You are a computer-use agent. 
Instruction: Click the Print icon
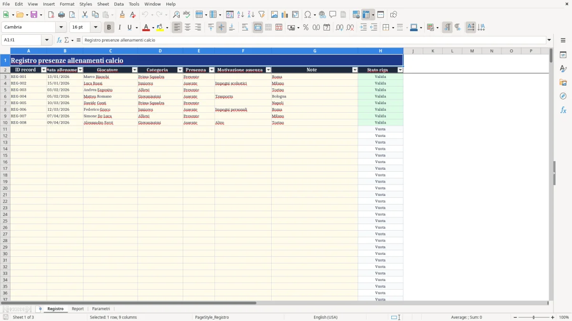pos(61,15)
